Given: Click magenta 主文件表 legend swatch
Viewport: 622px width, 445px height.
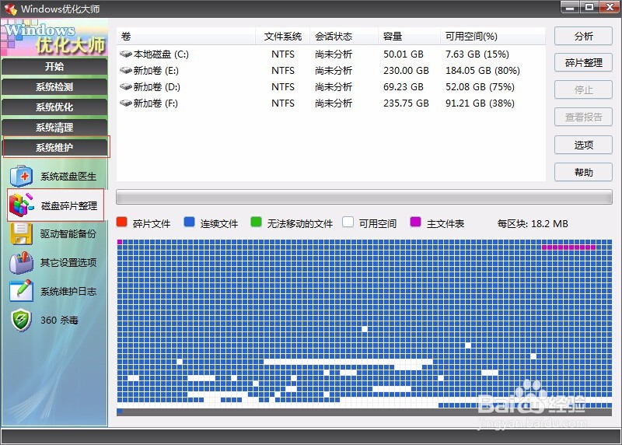Looking at the screenshot, I should point(415,222).
